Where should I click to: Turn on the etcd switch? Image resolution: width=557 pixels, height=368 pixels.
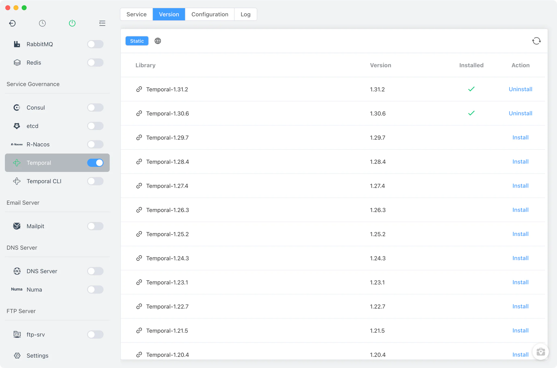(x=95, y=126)
